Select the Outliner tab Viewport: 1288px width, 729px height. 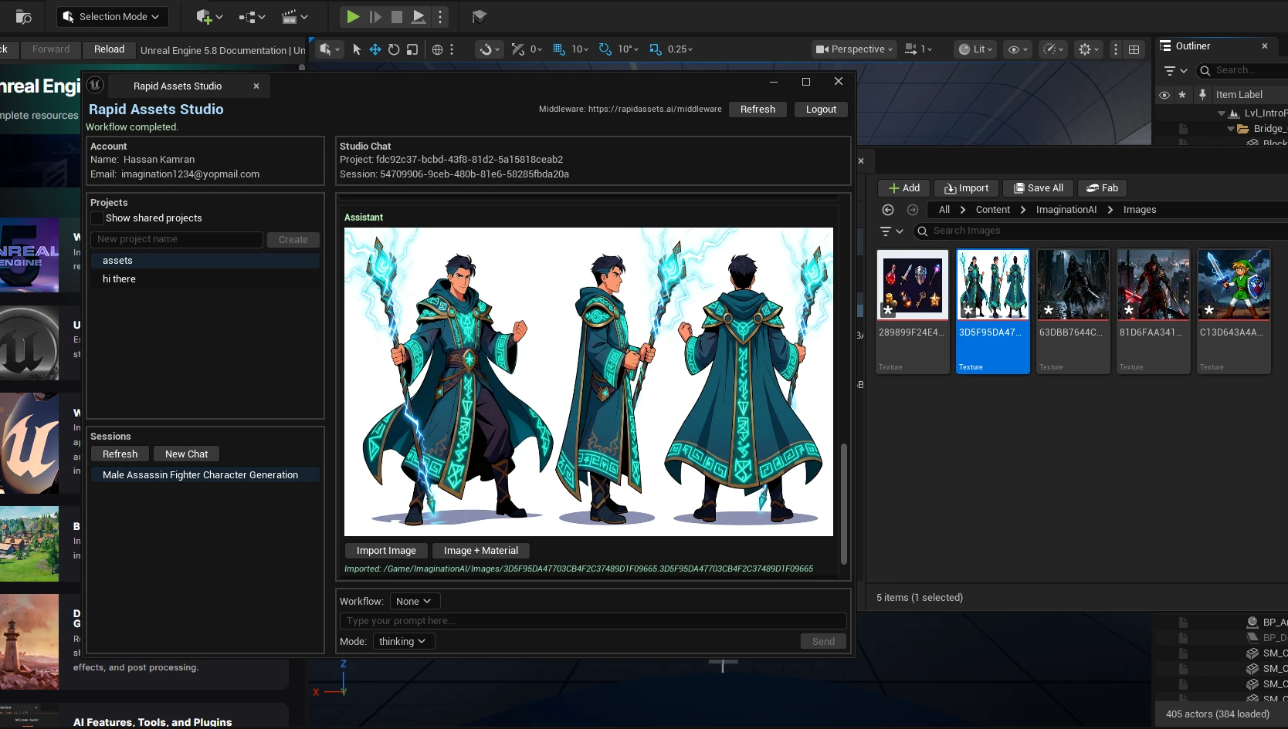pyautogui.click(x=1192, y=46)
